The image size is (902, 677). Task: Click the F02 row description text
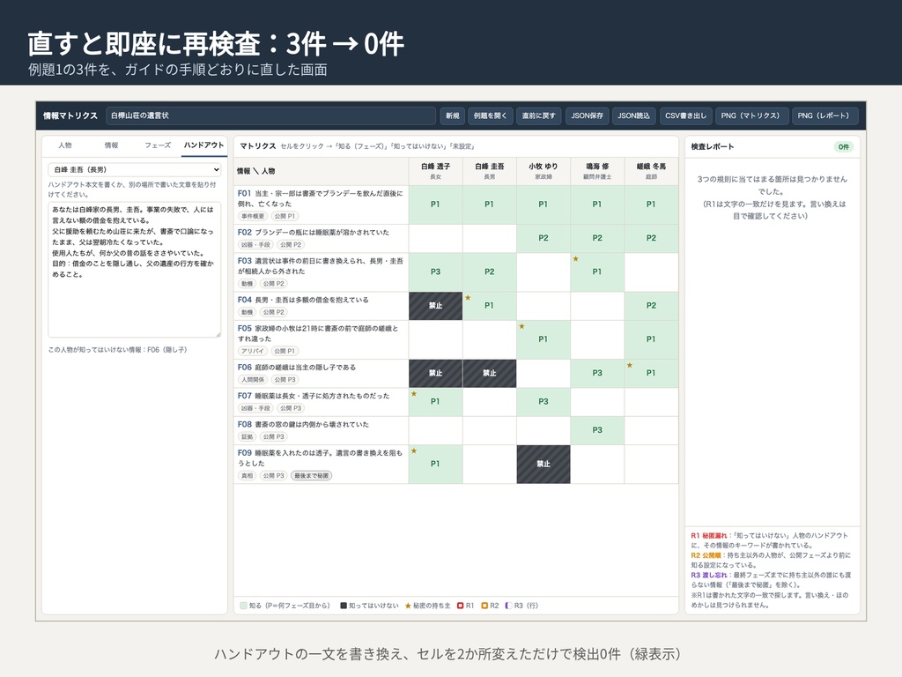[322, 233]
